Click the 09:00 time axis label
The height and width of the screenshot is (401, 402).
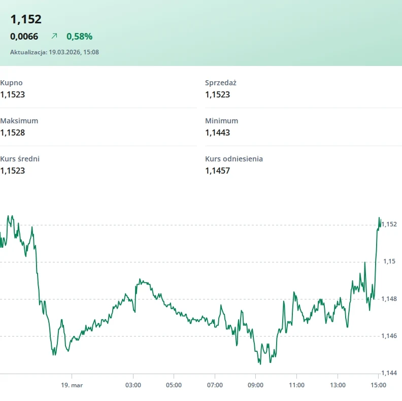[255, 385]
